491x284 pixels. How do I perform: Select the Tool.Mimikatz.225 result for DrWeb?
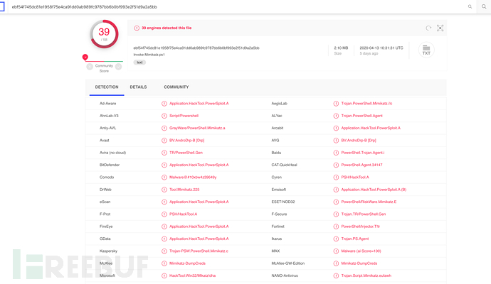184,190
